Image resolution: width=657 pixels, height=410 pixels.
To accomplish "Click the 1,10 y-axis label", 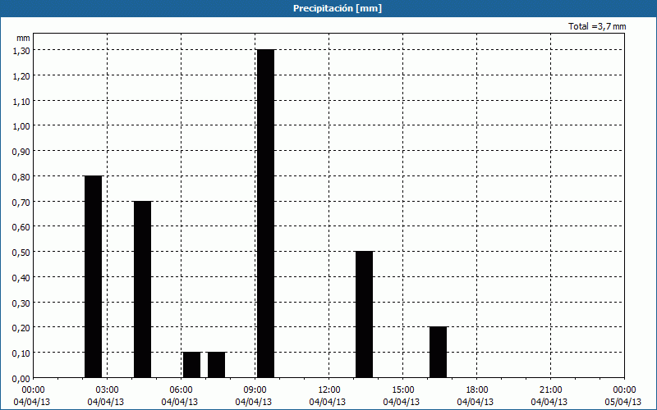I will pos(21,101).
